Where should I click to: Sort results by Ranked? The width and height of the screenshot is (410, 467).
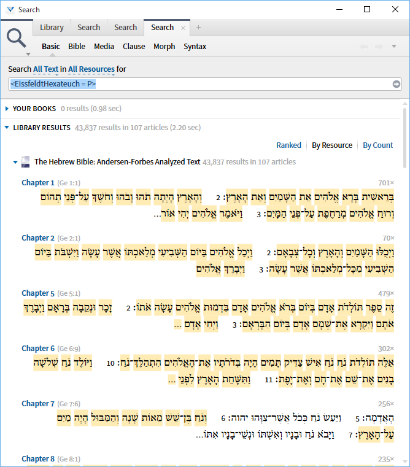pos(288,145)
